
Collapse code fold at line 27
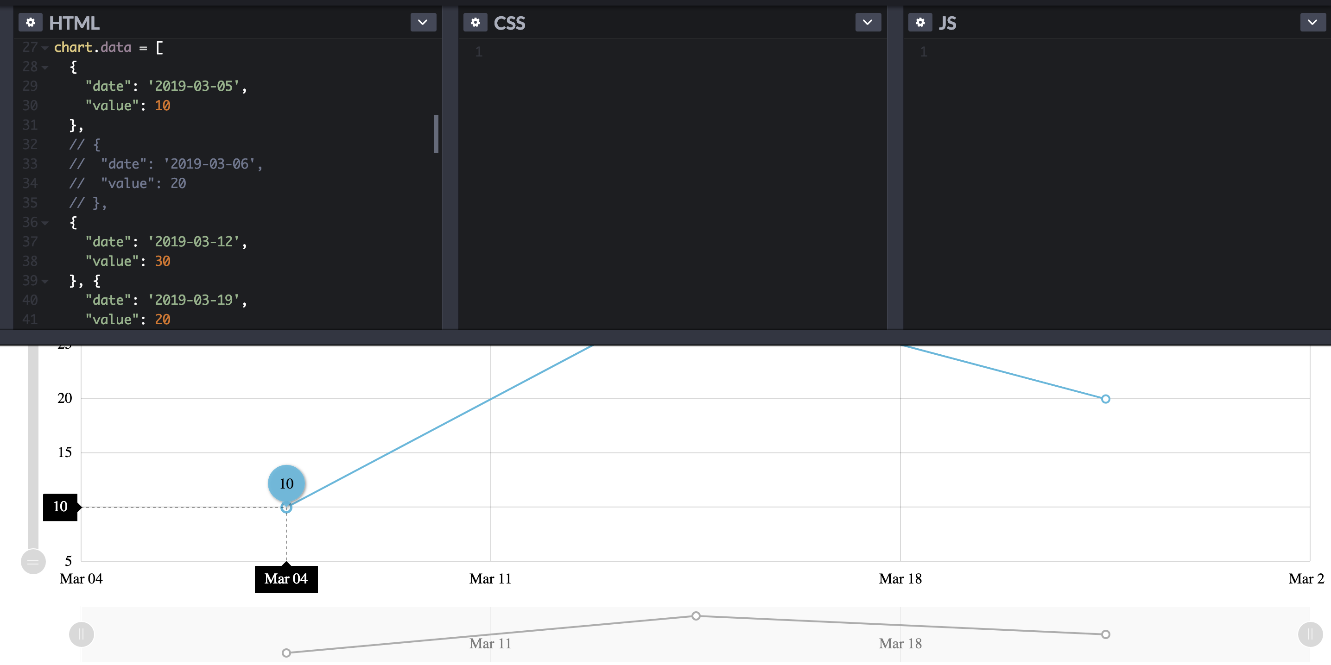(45, 48)
